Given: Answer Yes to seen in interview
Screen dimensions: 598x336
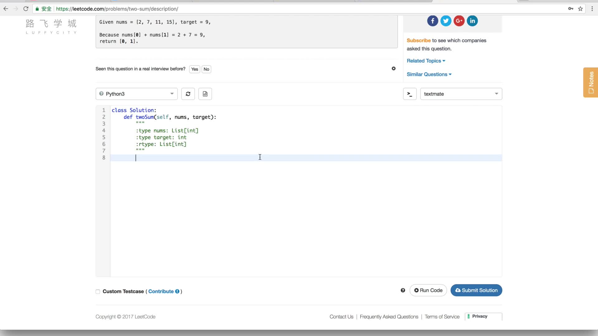Looking at the screenshot, I should (195, 69).
